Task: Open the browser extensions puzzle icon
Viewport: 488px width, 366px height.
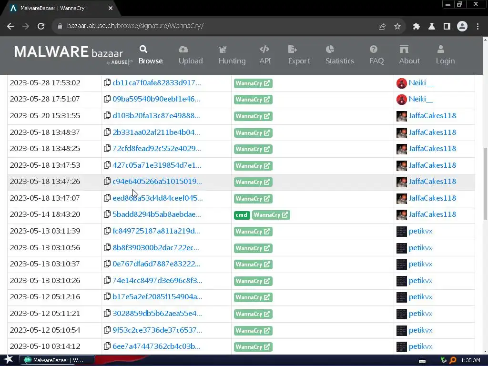Action: [x=417, y=27]
